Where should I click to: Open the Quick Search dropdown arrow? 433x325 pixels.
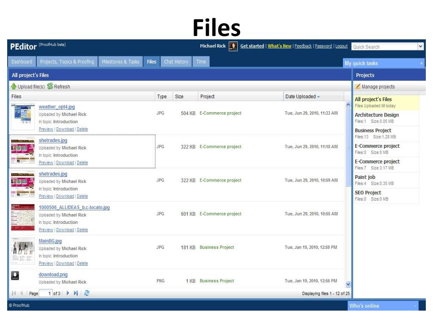click(421, 47)
